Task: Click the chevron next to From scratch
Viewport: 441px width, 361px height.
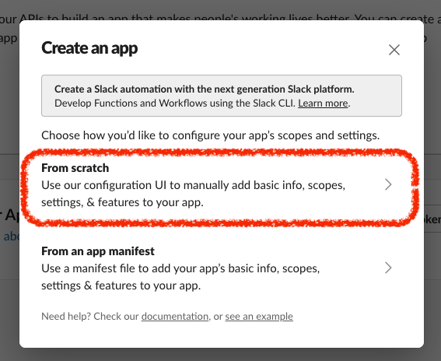Action: tap(388, 184)
